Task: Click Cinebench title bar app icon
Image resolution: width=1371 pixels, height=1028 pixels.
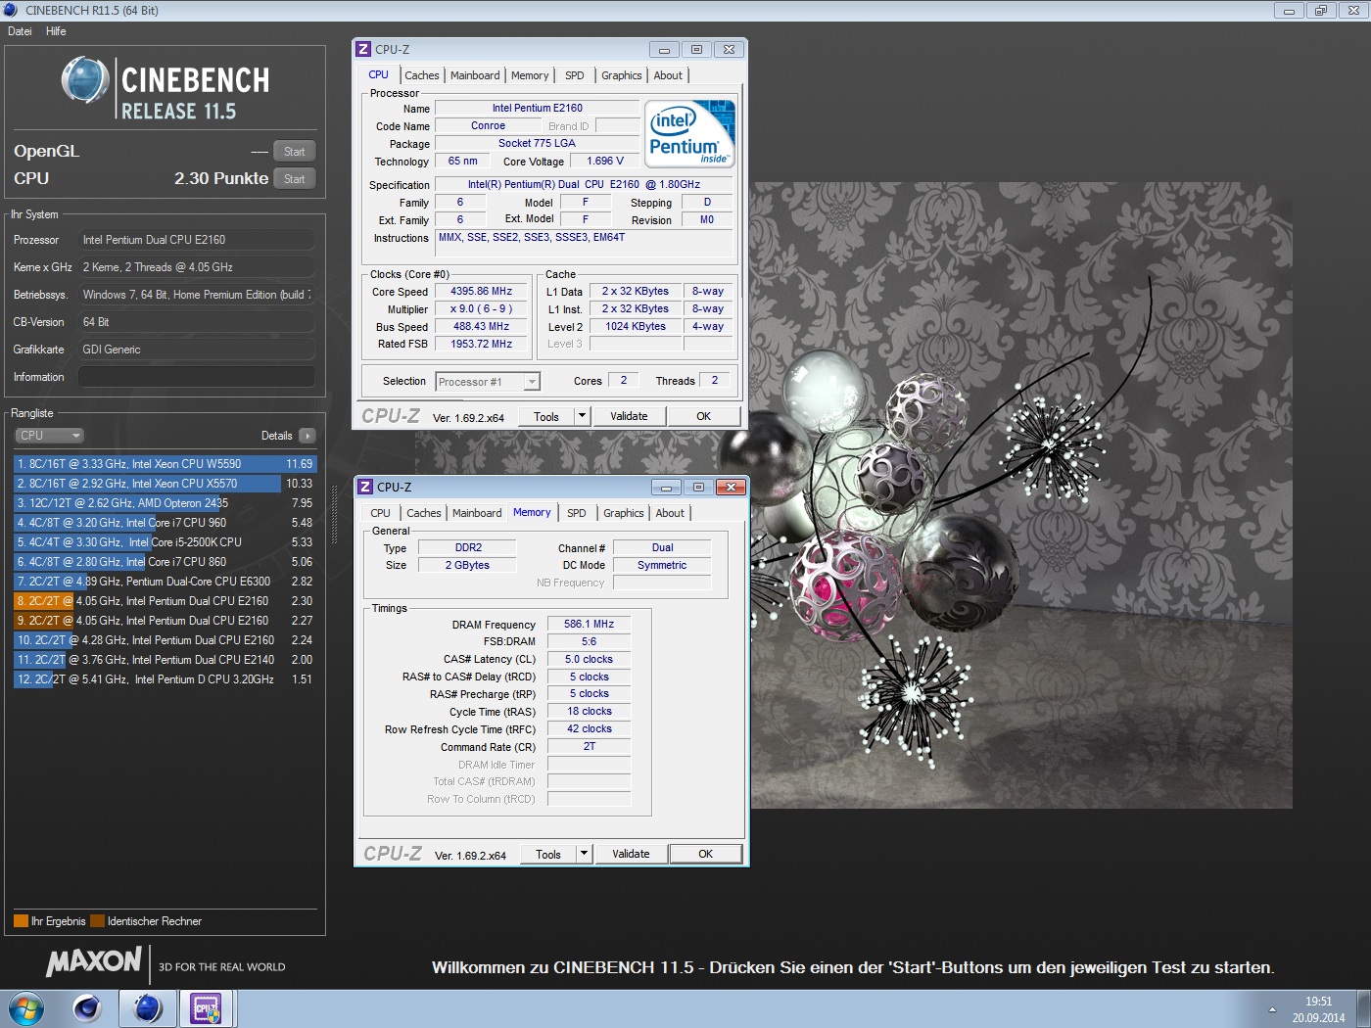Action: 10,10
